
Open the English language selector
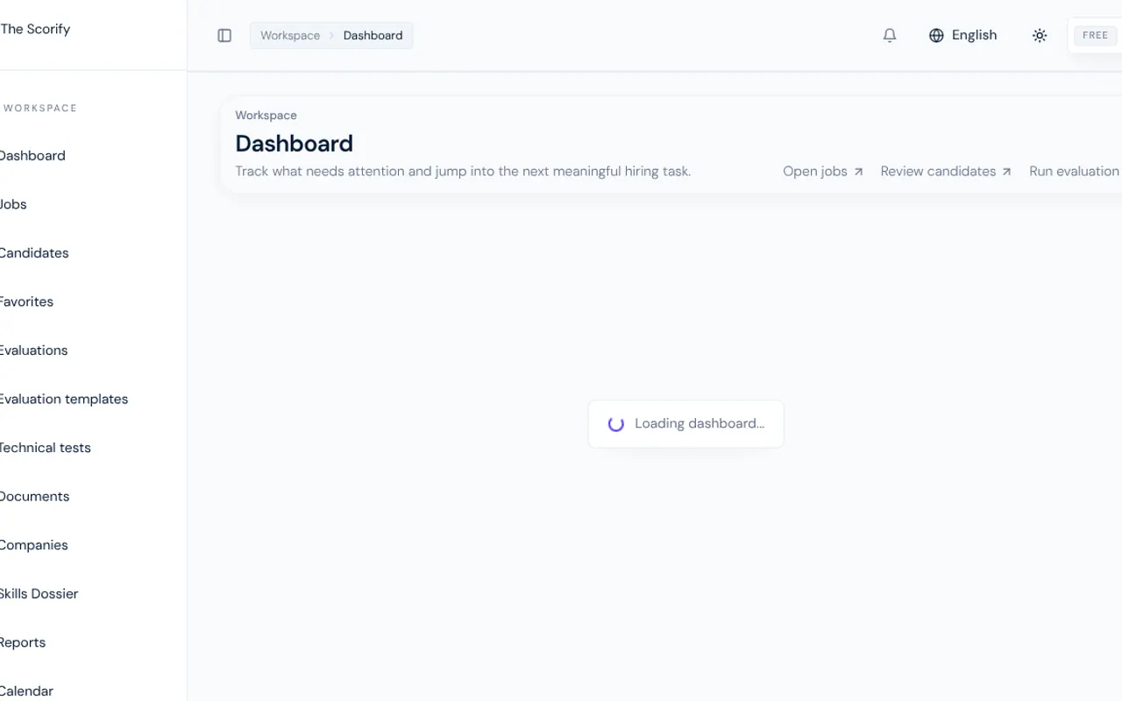[x=962, y=36]
